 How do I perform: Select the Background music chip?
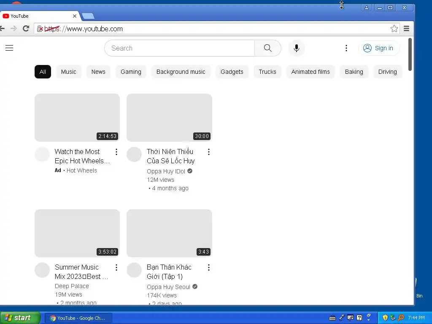click(181, 72)
